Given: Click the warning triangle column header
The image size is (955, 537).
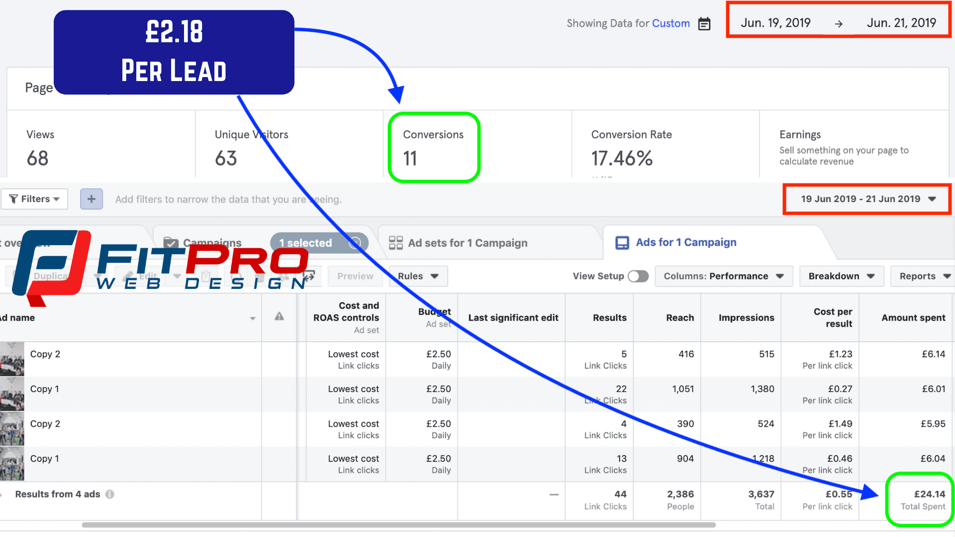Looking at the screenshot, I should [279, 316].
